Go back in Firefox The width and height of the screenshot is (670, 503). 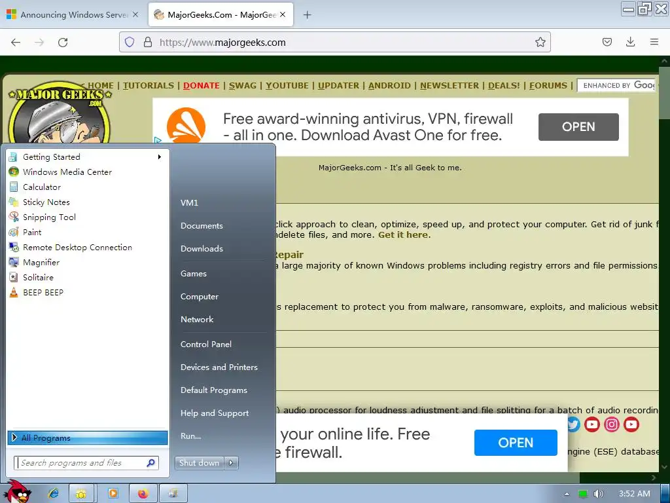pos(16,43)
